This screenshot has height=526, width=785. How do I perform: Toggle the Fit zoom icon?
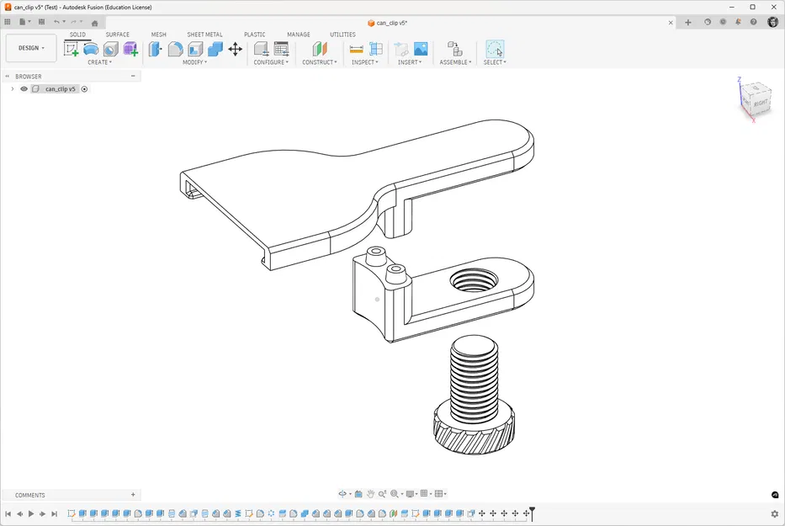395,493
